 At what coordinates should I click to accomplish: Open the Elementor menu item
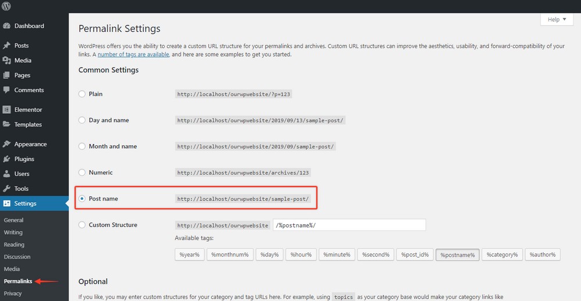point(28,110)
